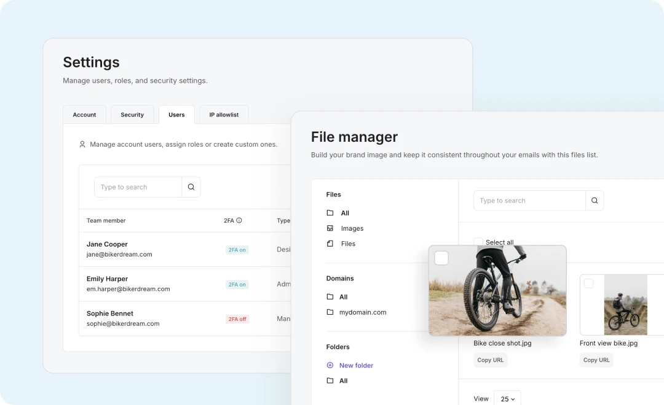Click the New folder link
This screenshot has width=664, height=405.
point(356,365)
